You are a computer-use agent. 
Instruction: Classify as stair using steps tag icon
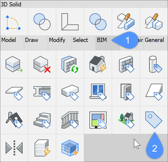pos(42,120)
